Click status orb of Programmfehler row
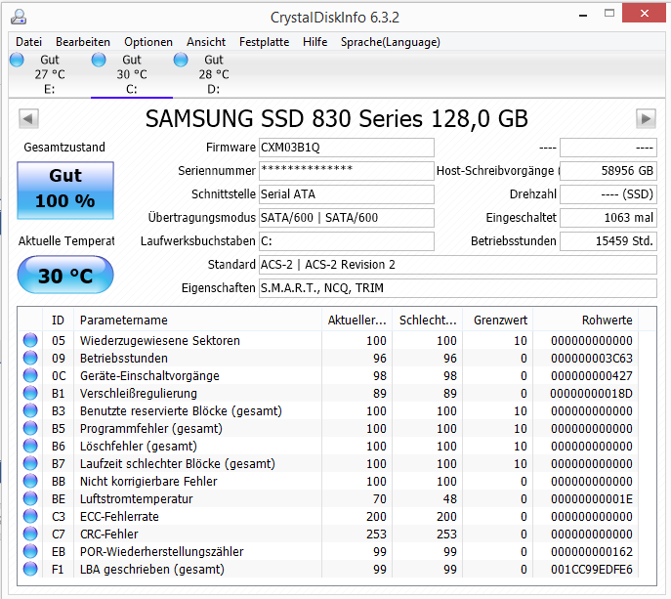The width and height of the screenshot is (671, 599). point(30,428)
